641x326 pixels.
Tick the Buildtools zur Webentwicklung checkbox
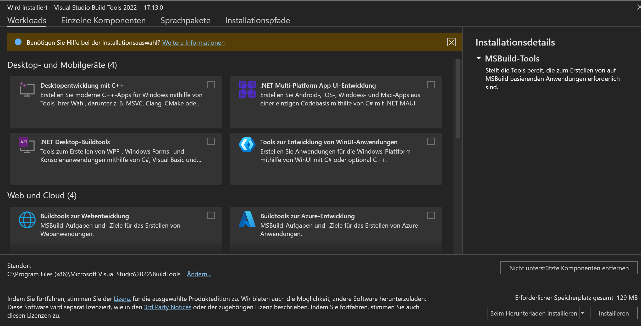click(x=211, y=215)
